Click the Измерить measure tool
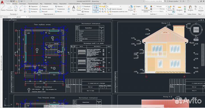This screenshot has width=205, height=108. pos(179,8)
